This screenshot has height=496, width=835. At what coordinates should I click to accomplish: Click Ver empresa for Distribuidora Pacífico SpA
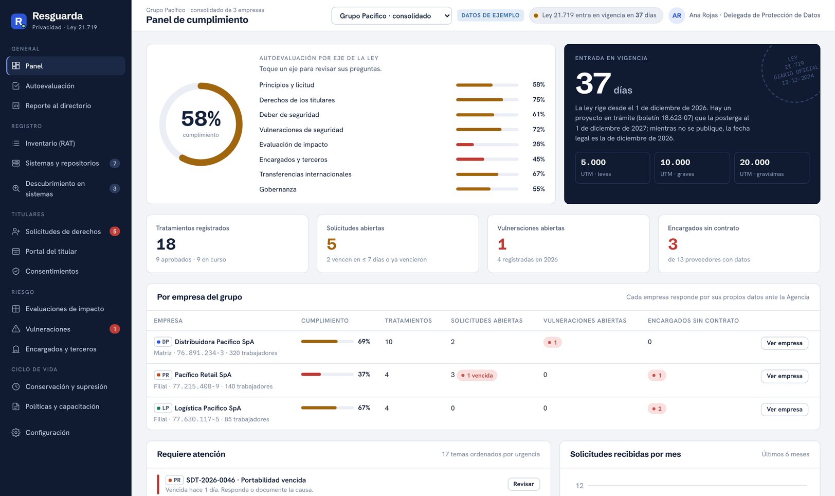(784, 343)
